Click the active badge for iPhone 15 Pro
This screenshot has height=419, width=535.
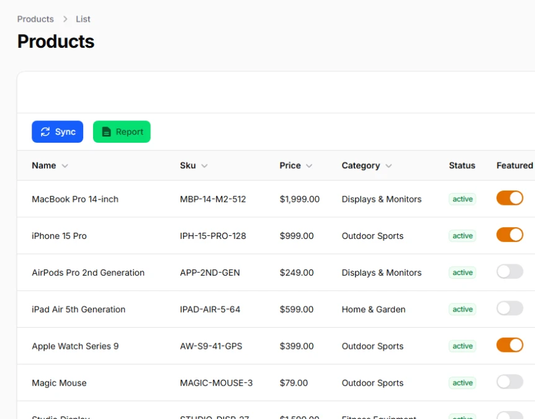click(x=462, y=236)
